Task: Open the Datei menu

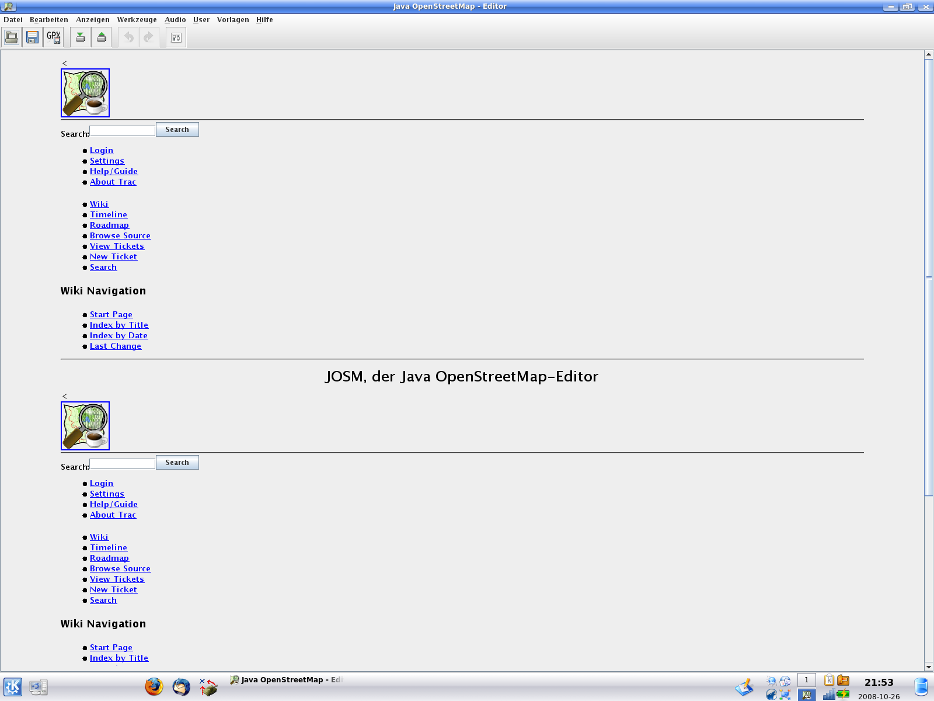Action: tap(13, 20)
